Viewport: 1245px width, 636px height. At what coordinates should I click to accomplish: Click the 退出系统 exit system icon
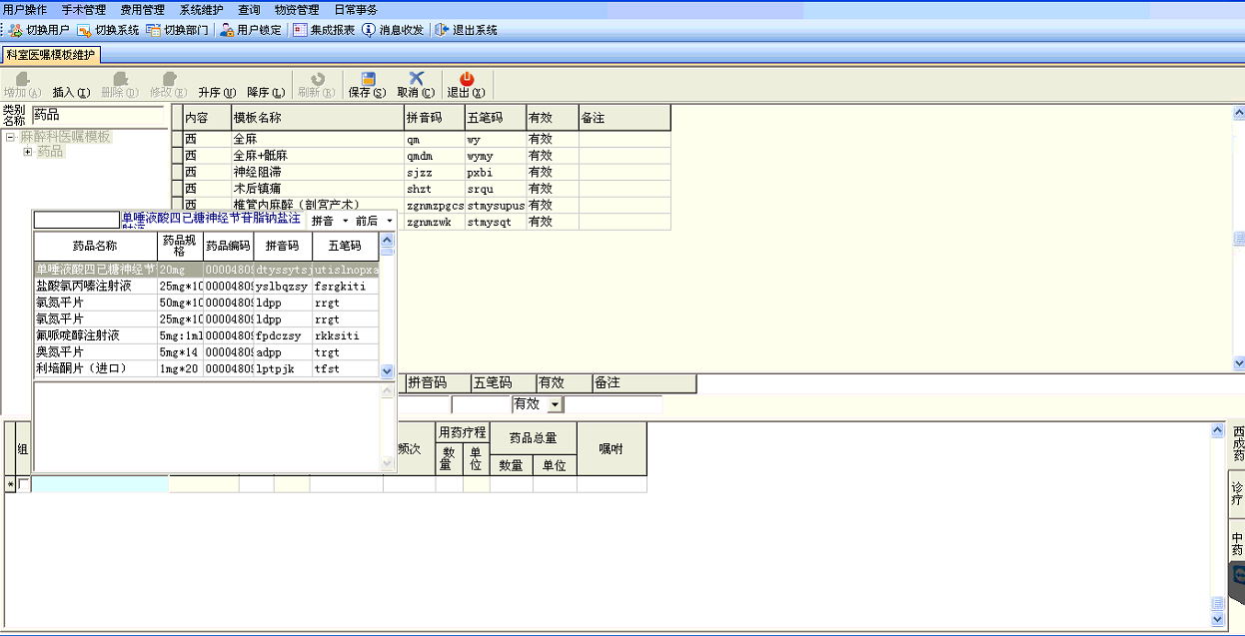click(x=442, y=30)
